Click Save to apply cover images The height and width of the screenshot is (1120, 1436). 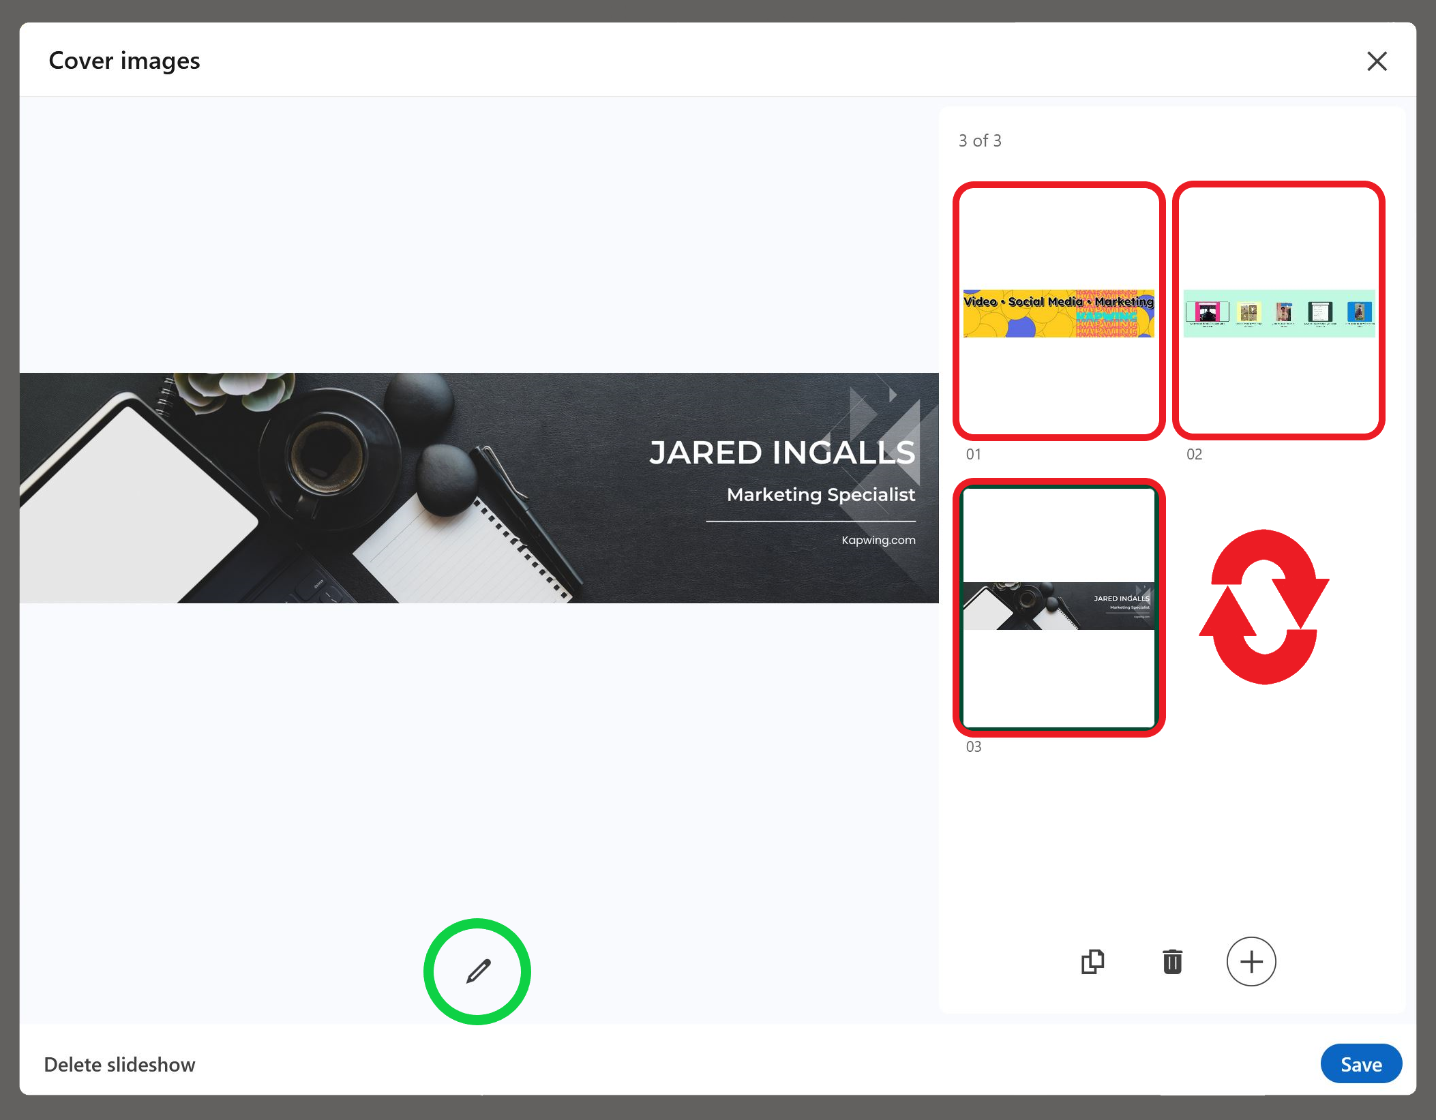[x=1358, y=1064]
